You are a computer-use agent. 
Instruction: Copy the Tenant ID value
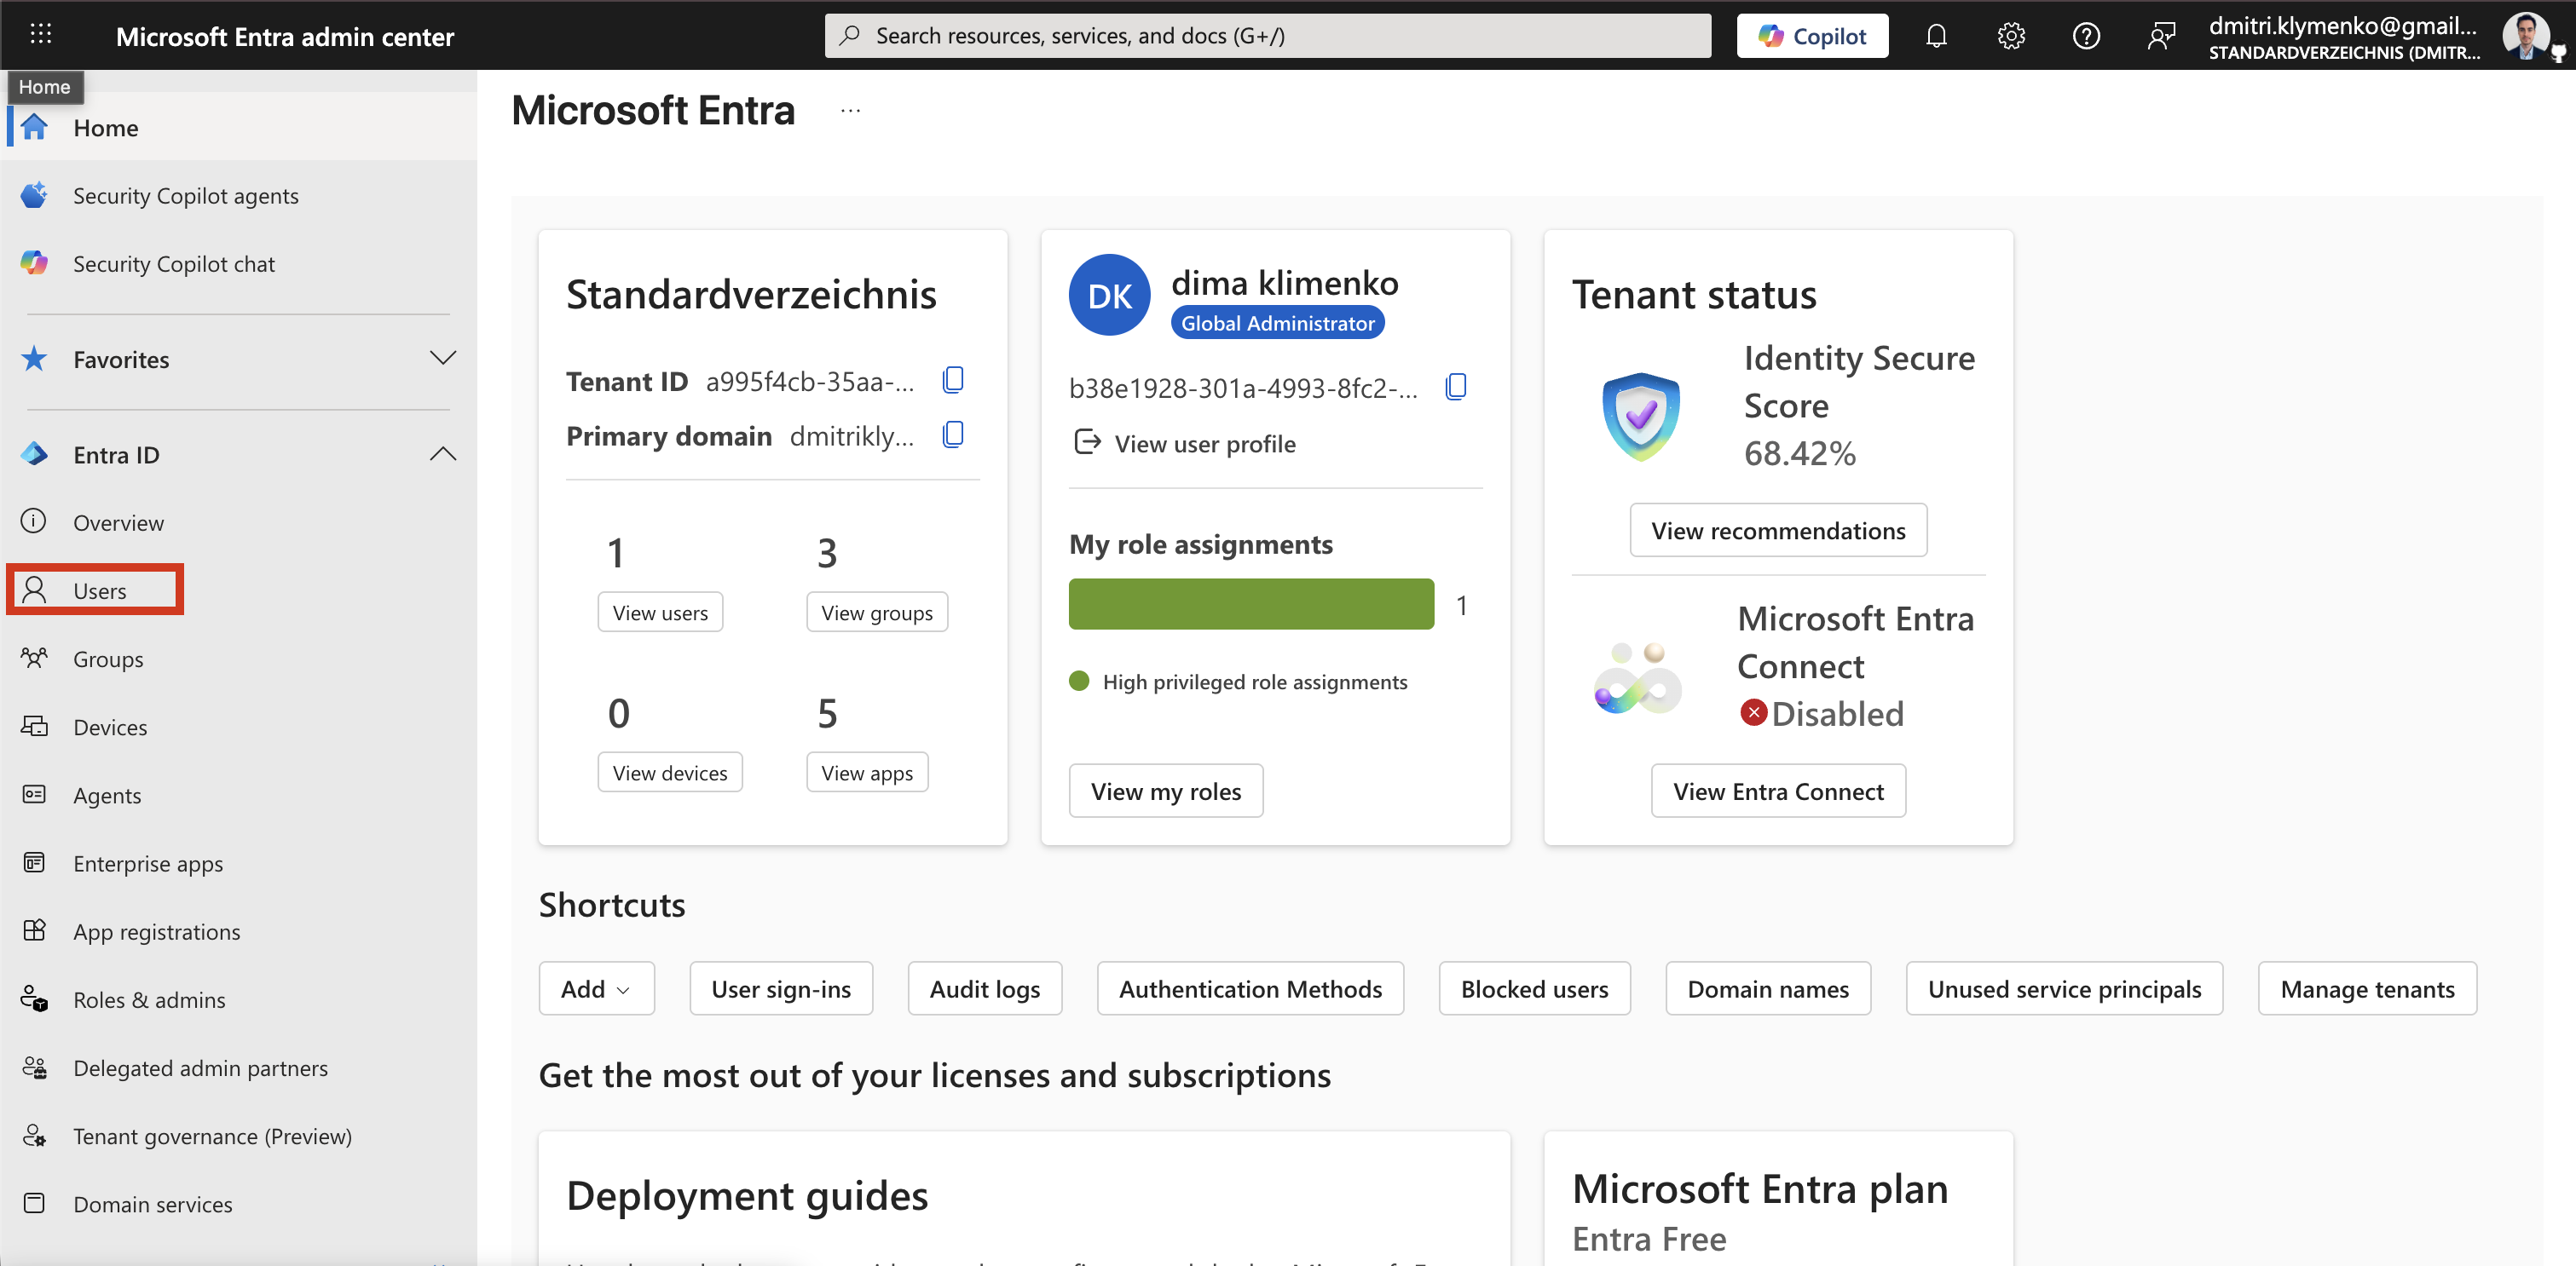953,380
